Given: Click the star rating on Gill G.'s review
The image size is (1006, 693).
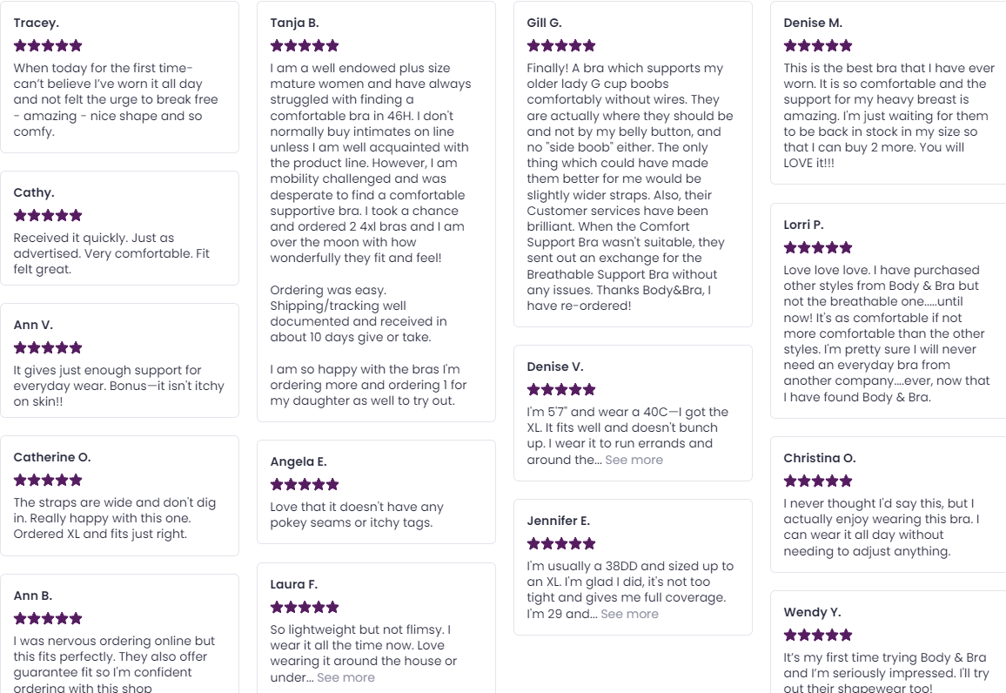Looking at the screenshot, I should pos(561,45).
